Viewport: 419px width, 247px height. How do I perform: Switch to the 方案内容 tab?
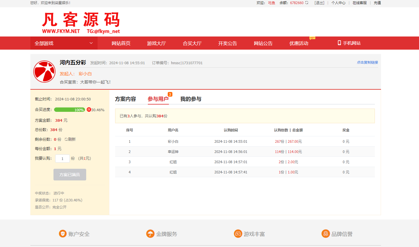coord(126,99)
